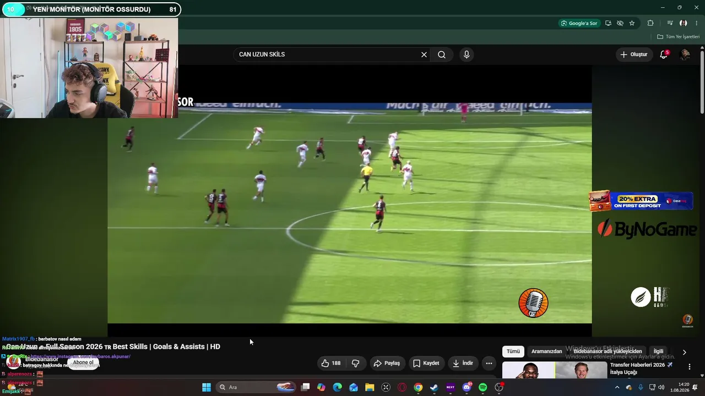
Task: Open Microsoft Edge from the taskbar
Action: 338,387
